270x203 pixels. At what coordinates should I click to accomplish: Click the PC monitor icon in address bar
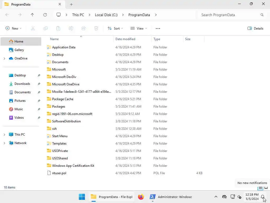coord(59,15)
